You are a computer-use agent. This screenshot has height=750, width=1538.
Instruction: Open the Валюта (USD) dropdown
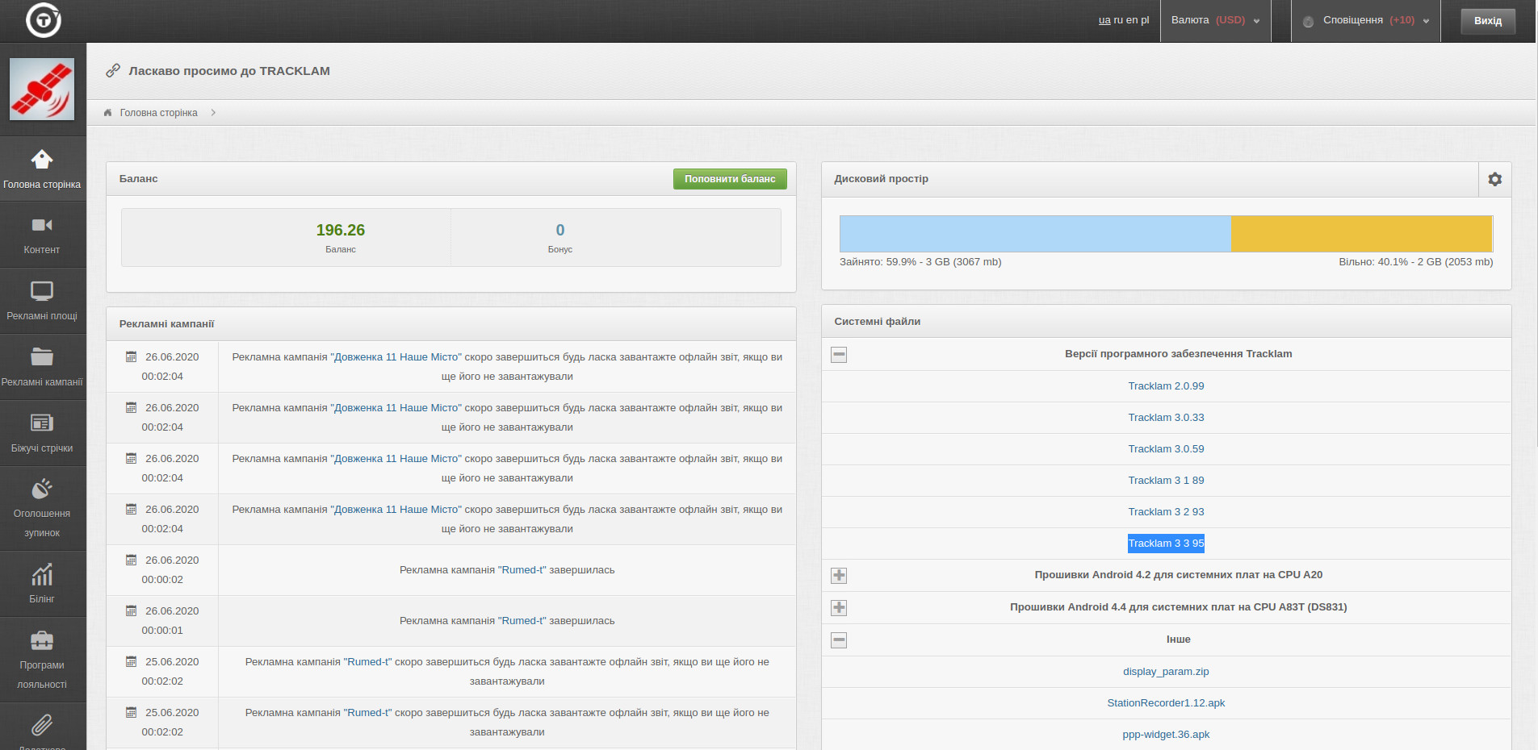pos(1214,20)
